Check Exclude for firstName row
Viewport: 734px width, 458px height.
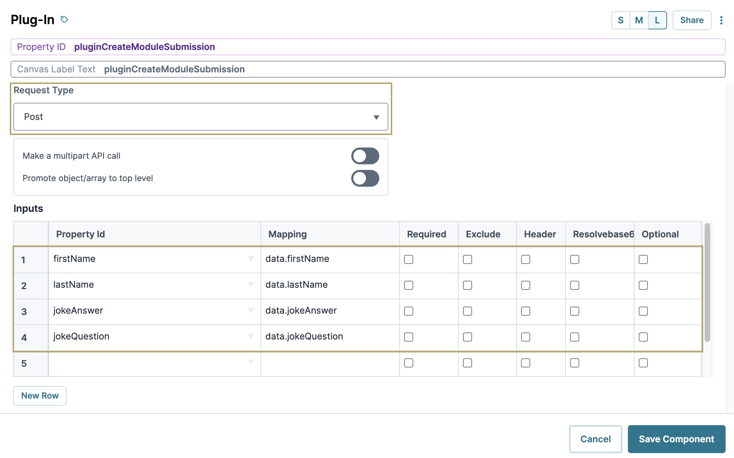pyautogui.click(x=468, y=259)
